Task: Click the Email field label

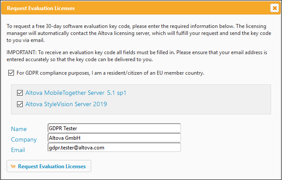Action: [18, 150]
